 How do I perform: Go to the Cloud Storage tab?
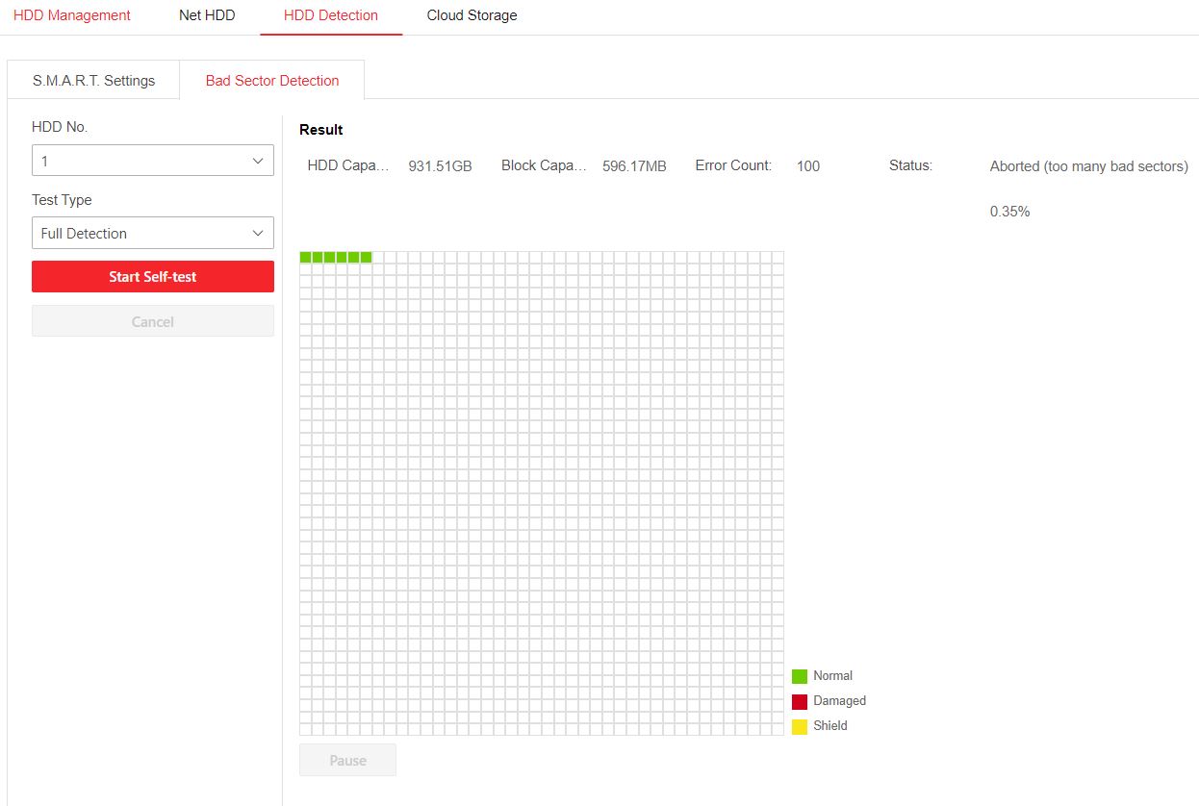(x=472, y=15)
